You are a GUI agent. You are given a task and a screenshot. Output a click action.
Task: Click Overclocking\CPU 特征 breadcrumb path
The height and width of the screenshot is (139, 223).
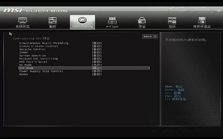pyautogui.click(x=31, y=38)
